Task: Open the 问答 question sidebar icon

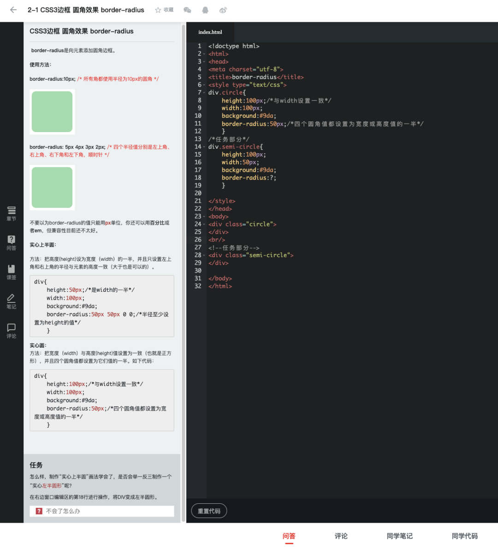Action: pyautogui.click(x=11, y=243)
